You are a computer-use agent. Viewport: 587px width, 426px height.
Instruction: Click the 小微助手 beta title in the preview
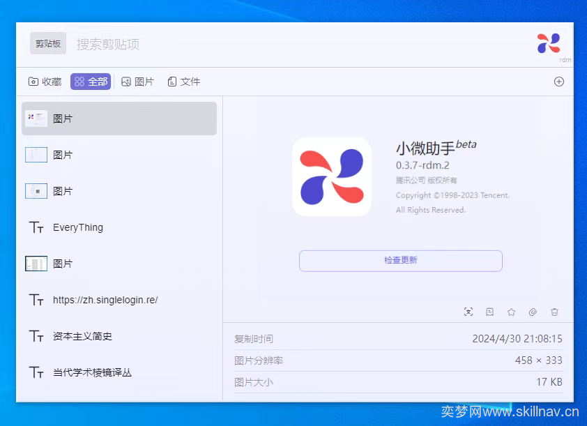point(436,148)
